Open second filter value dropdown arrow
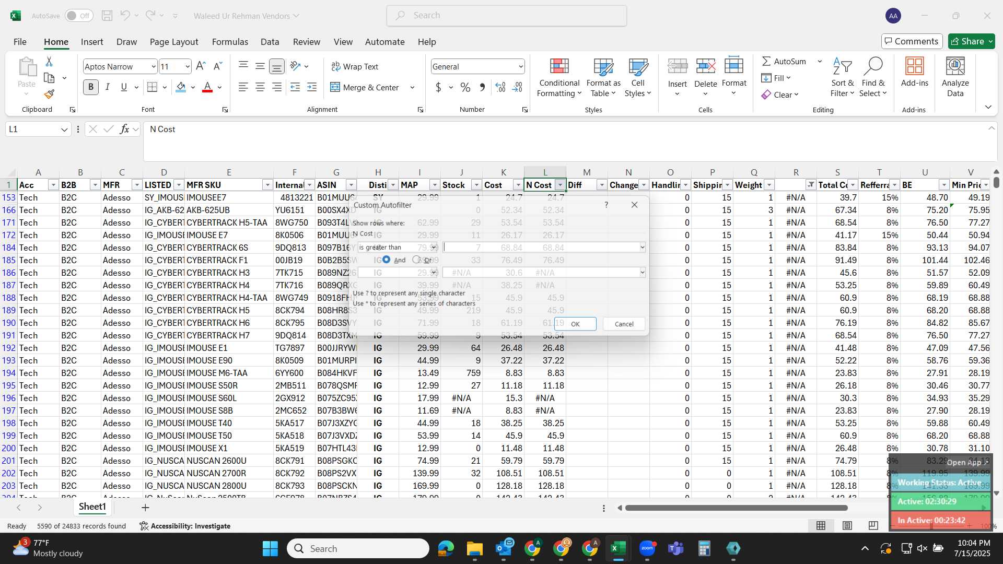1003x564 pixels. point(642,272)
